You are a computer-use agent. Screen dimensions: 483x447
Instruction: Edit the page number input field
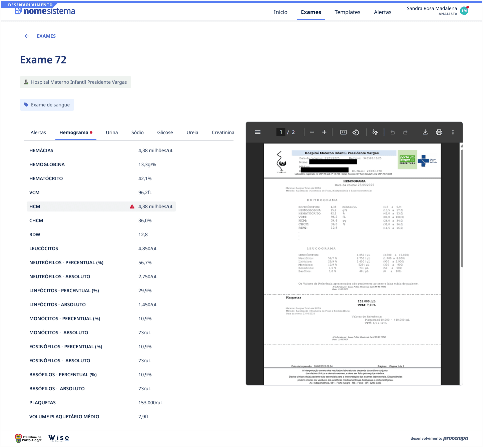click(281, 132)
